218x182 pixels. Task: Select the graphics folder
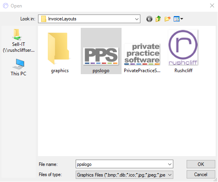[x=60, y=51]
